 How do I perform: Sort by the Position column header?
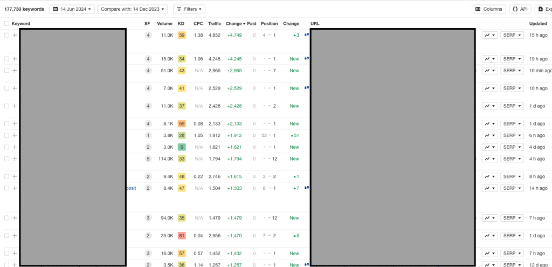[270, 24]
